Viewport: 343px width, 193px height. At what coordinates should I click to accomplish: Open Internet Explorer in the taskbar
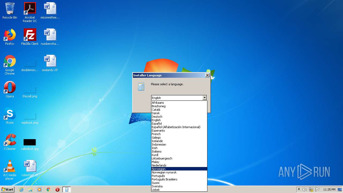21,190
